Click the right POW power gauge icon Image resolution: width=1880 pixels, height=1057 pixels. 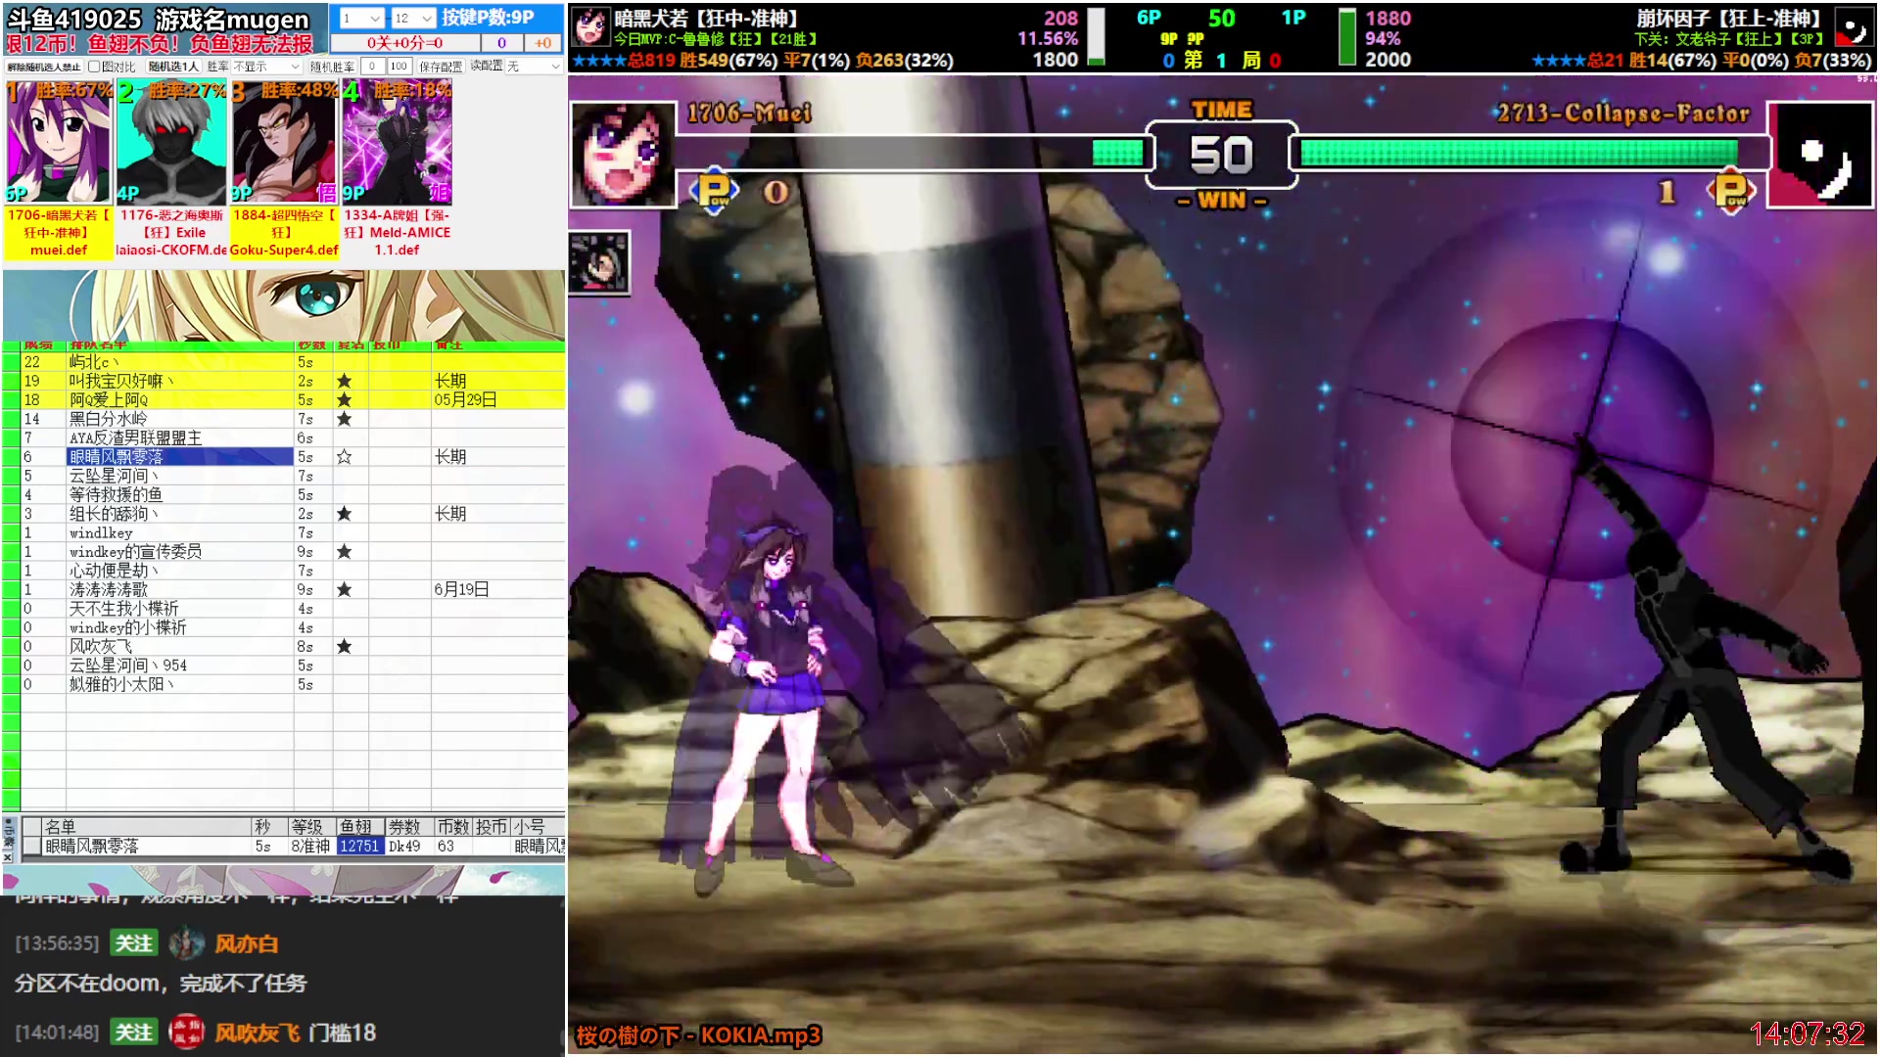tap(1730, 191)
